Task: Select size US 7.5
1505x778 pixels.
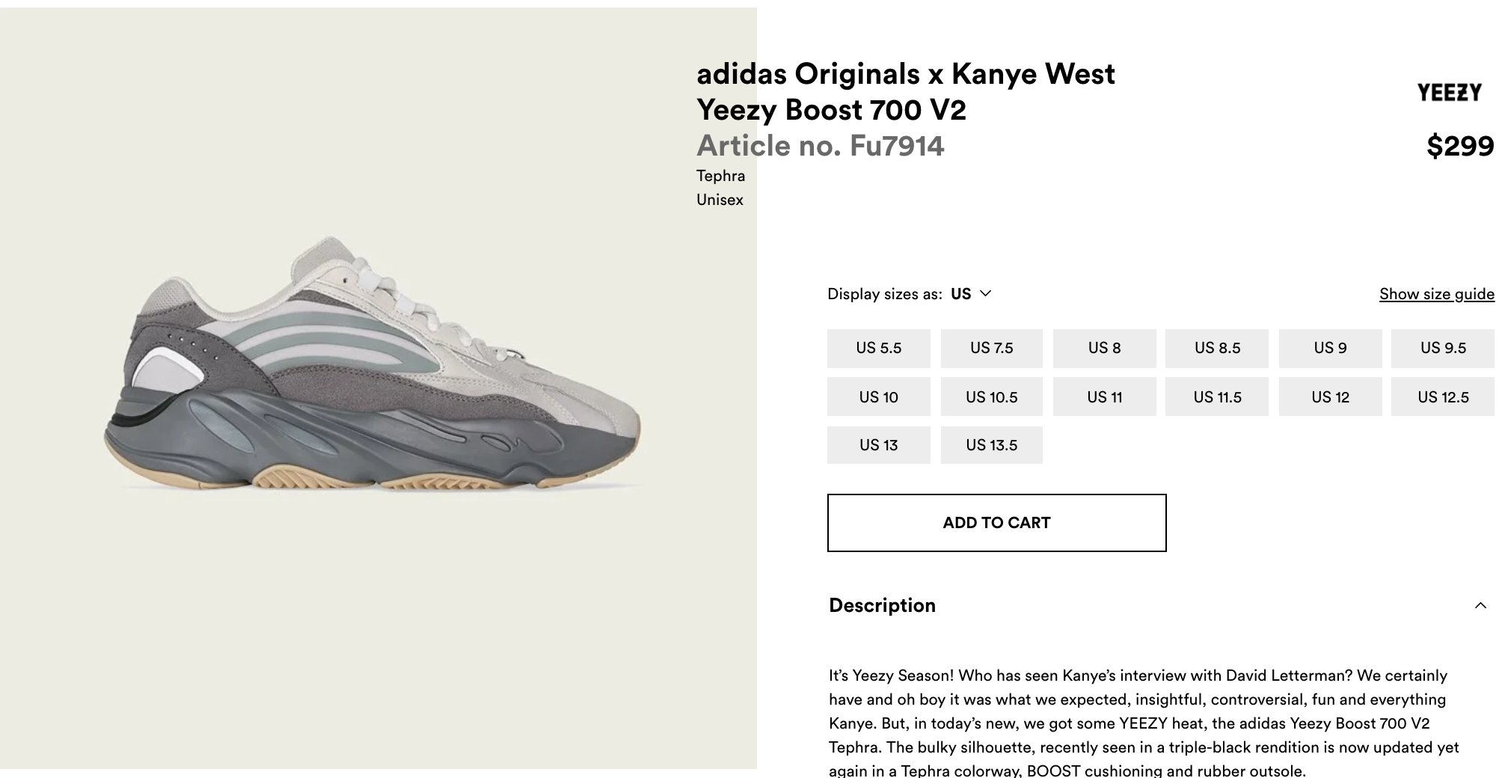Action: (992, 349)
